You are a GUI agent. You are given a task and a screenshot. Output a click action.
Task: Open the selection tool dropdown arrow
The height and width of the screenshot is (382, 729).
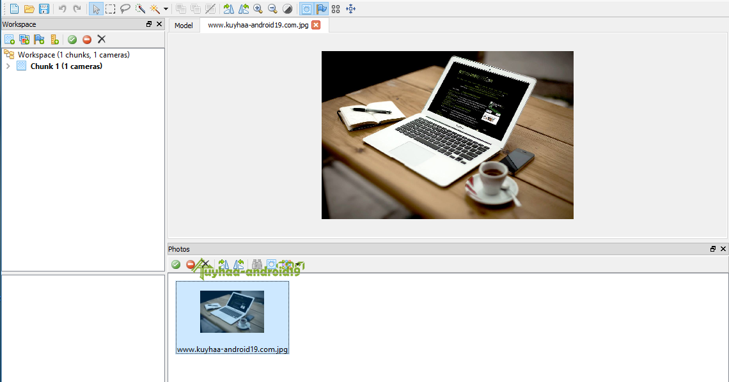165,8
